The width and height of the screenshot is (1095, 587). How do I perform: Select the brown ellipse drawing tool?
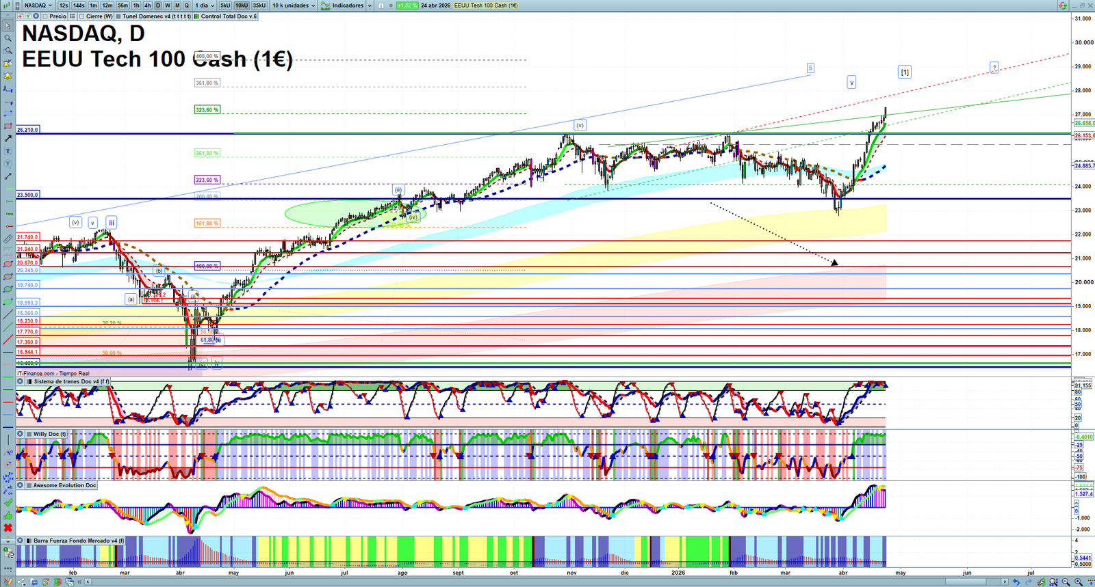pyautogui.click(x=8, y=277)
